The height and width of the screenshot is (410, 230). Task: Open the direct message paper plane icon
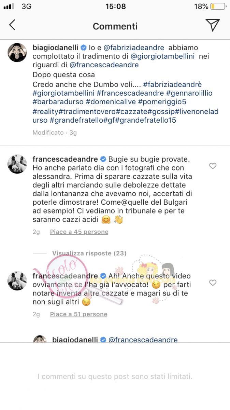[212, 25]
